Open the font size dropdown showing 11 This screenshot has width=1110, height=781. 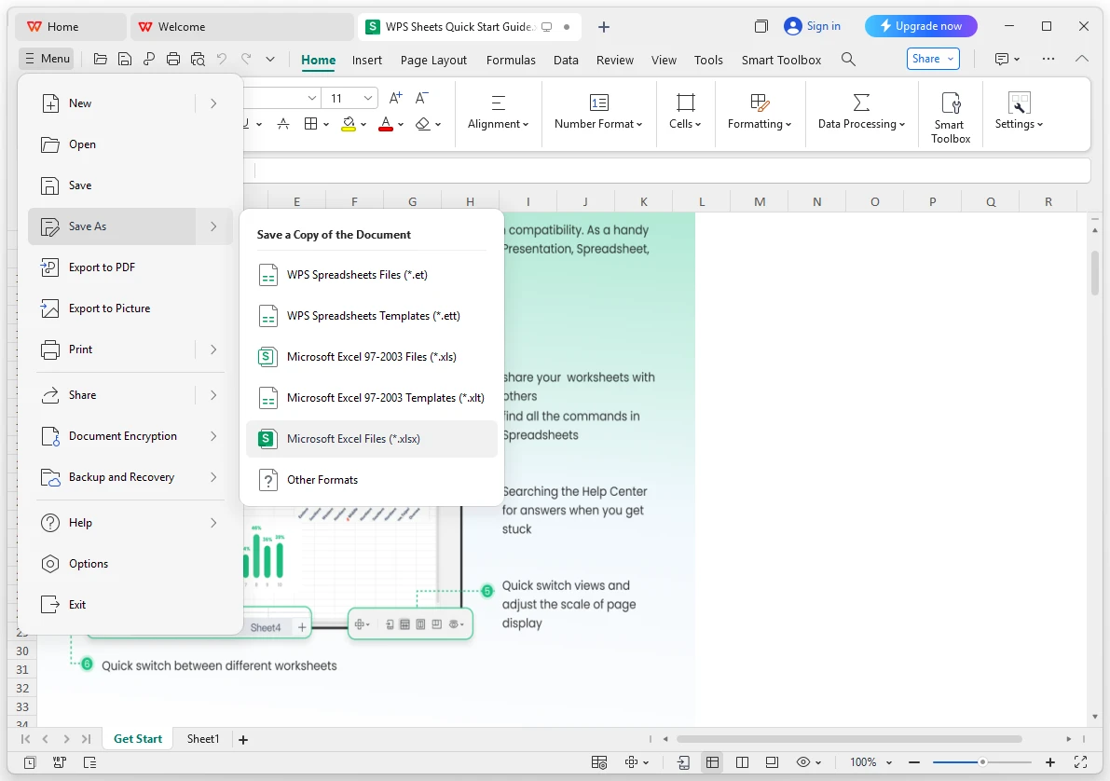(x=368, y=98)
